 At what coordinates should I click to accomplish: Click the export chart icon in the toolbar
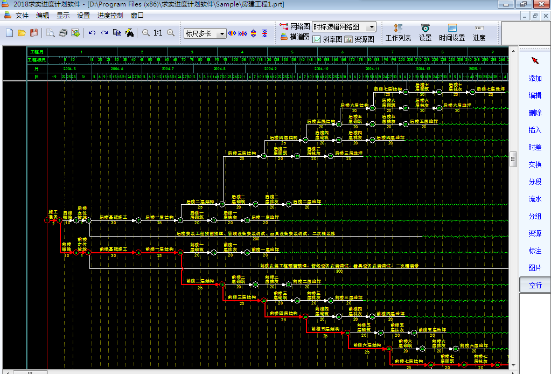(75, 33)
